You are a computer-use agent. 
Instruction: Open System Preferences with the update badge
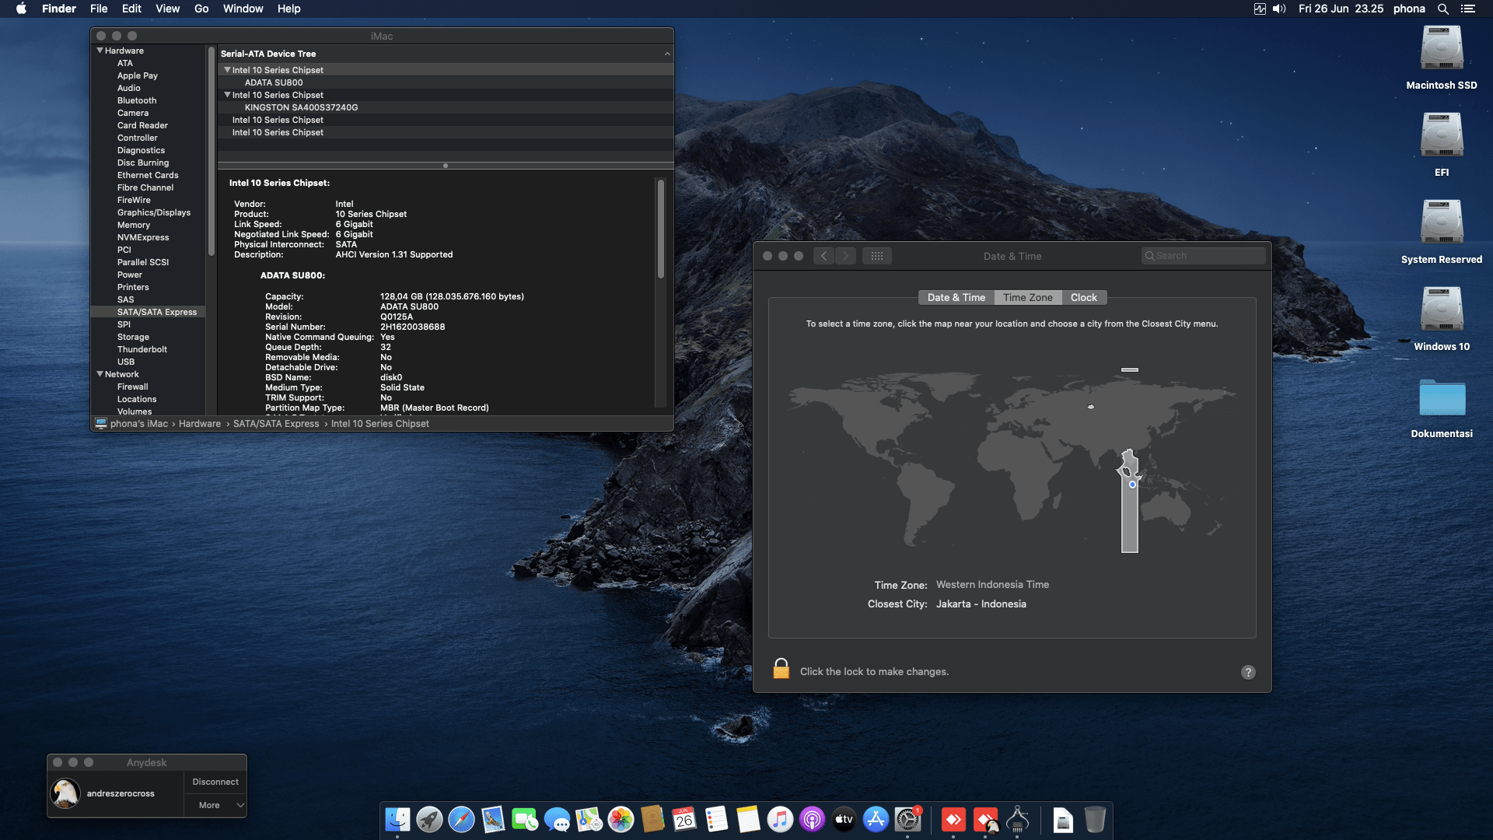907,820
